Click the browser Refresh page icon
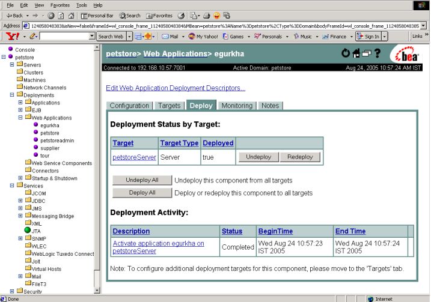 61,16
